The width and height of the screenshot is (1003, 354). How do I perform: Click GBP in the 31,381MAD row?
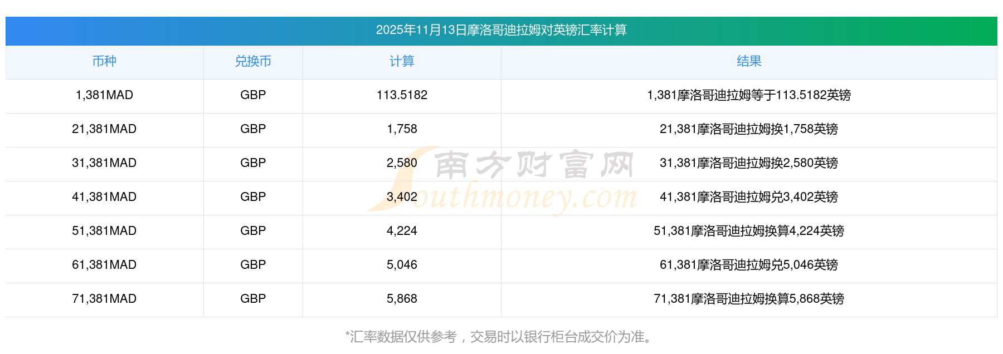click(253, 163)
